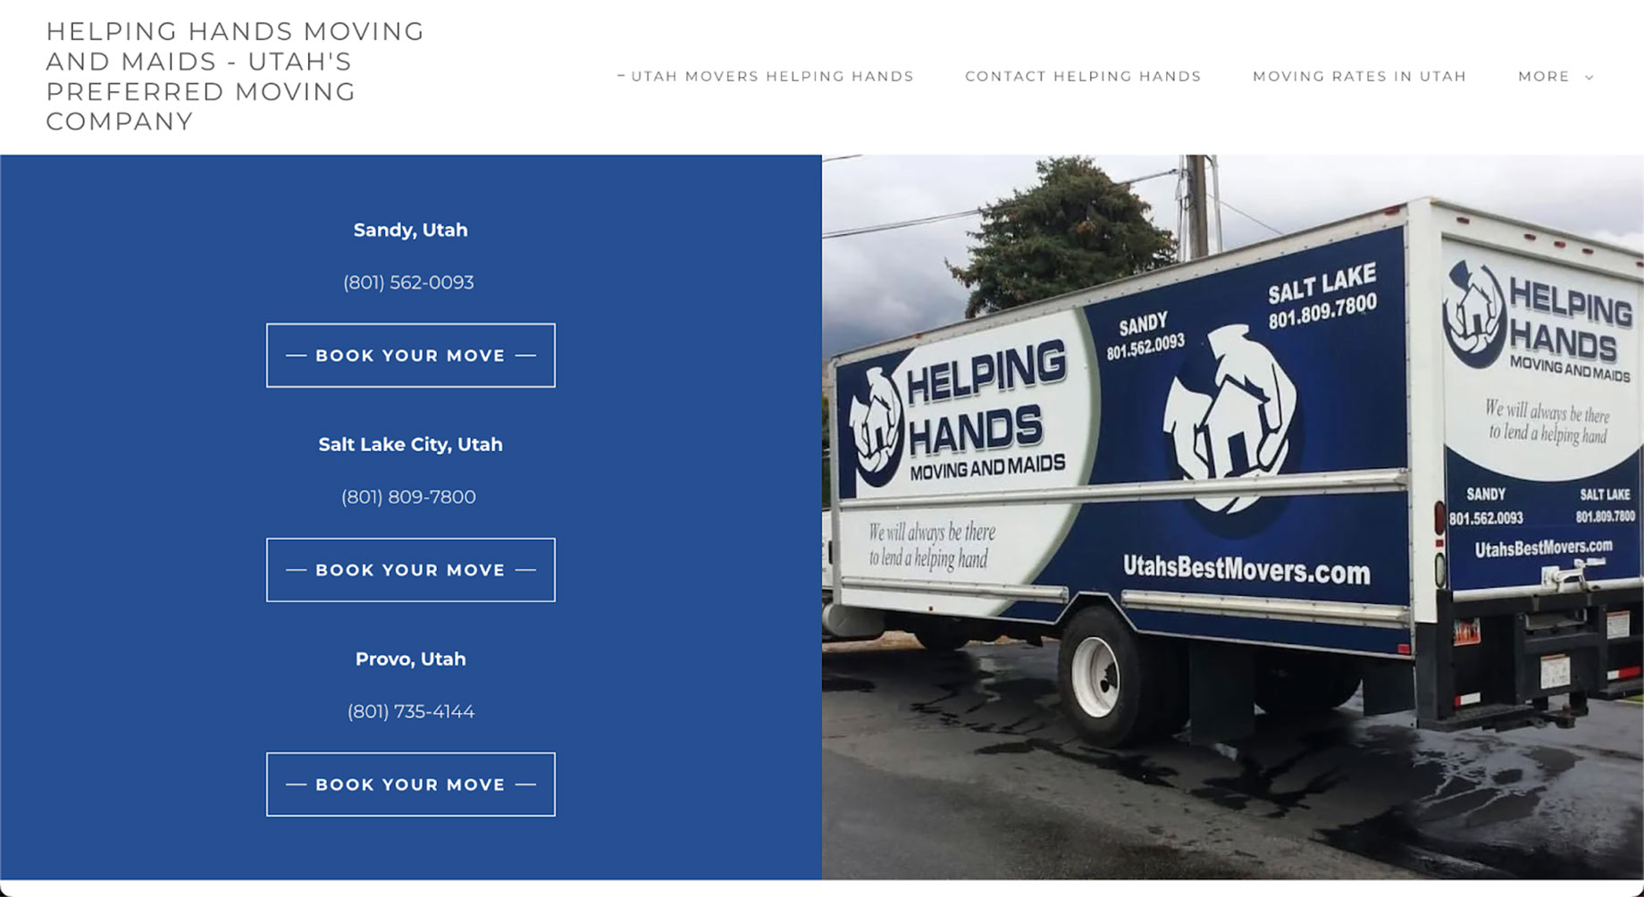Select the Salt Lake City, Utah heading
This screenshot has height=897, width=1644.
click(x=410, y=445)
